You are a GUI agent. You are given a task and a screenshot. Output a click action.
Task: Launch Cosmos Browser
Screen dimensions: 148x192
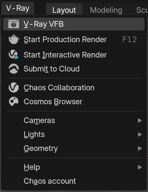74,101
